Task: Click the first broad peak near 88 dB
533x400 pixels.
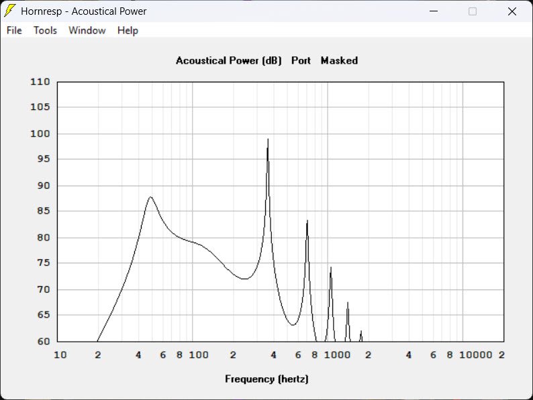Action: [x=150, y=197]
